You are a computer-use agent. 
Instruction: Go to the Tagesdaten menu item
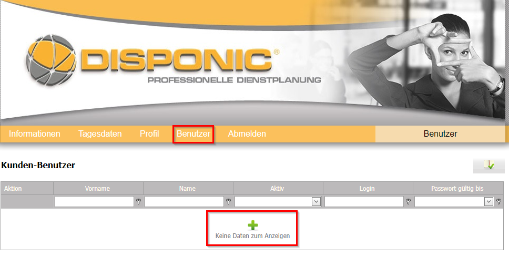click(100, 133)
